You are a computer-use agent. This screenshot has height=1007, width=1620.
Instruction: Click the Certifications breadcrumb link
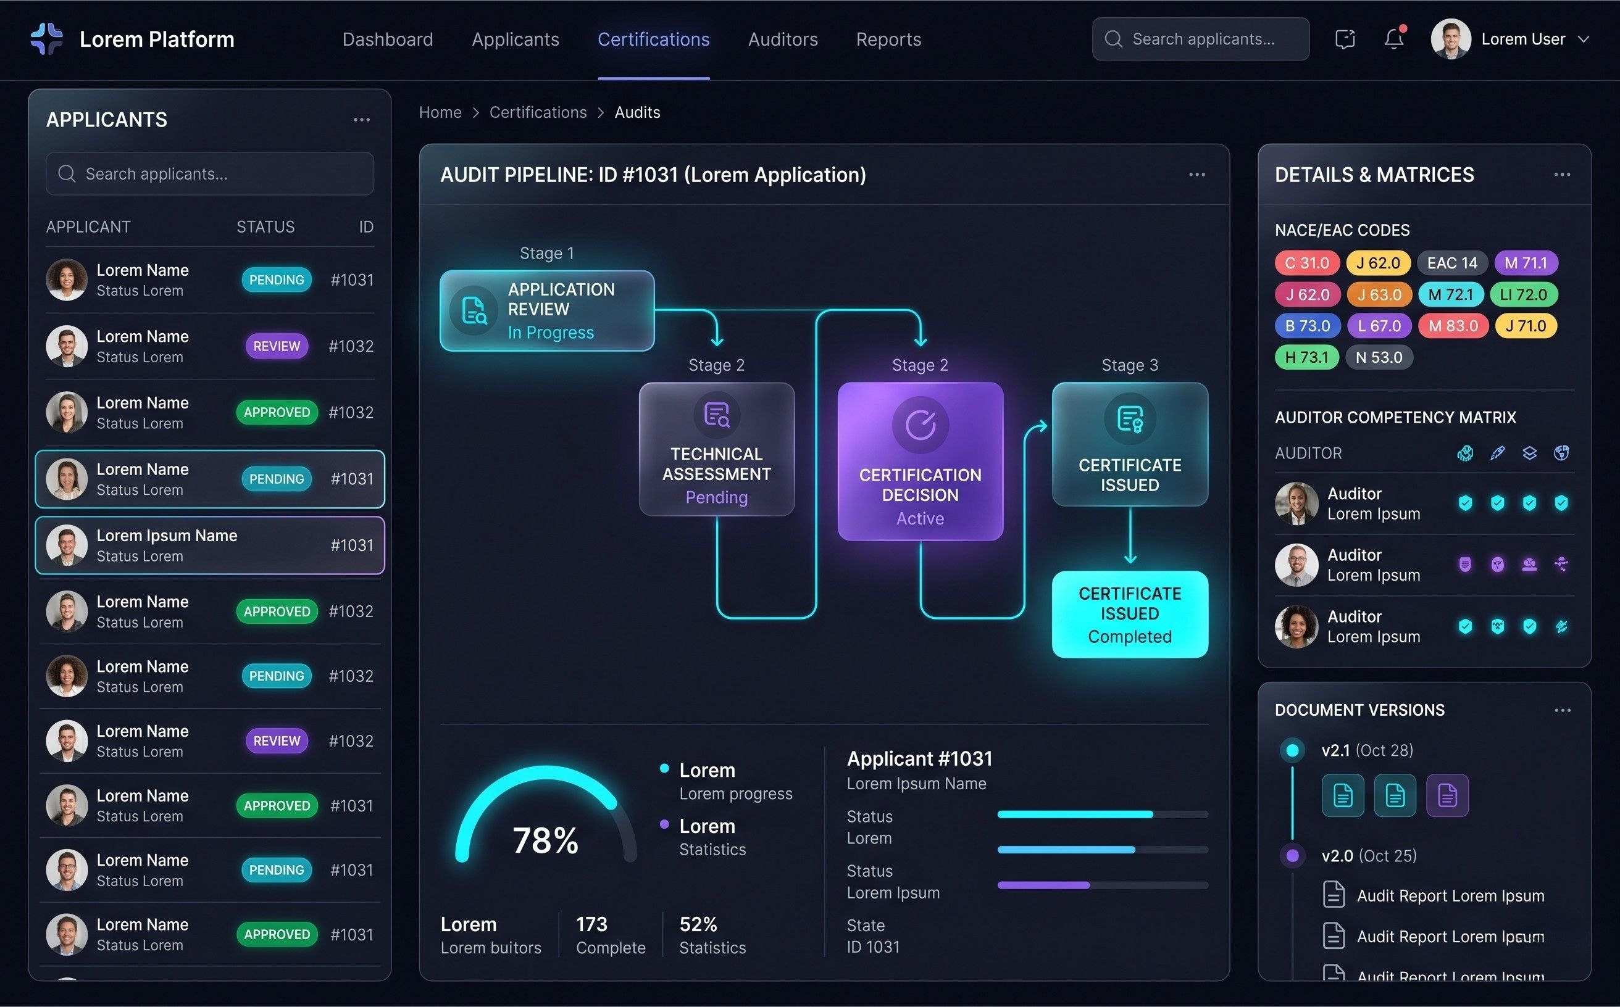(x=538, y=112)
